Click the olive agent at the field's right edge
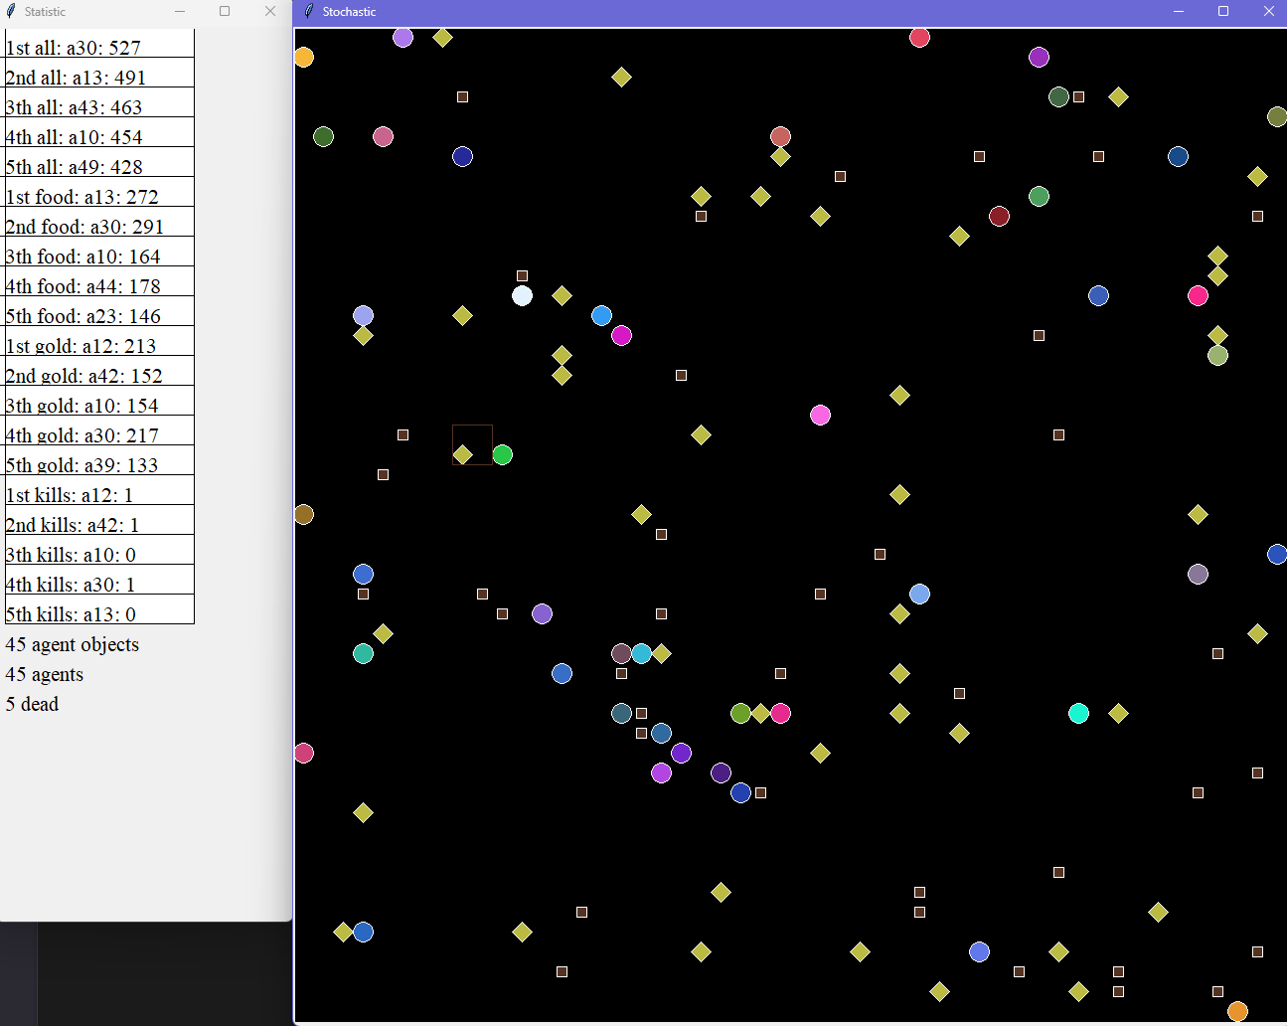 click(x=1277, y=116)
